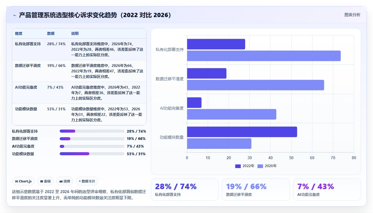The height and width of the screenshot is (213, 373).
Task: Click the 维度 column header
Action: [x=19, y=33]
